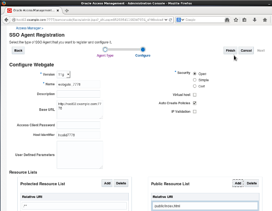
Task: Go to the Agent Type step circle
Action: (105, 49)
